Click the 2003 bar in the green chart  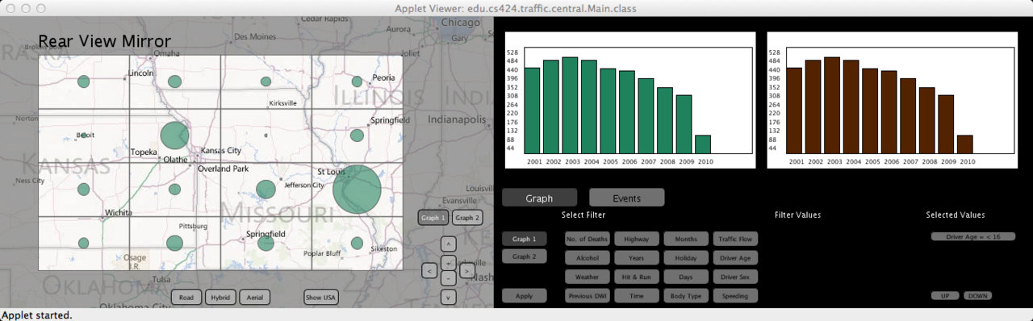pos(571,106)
